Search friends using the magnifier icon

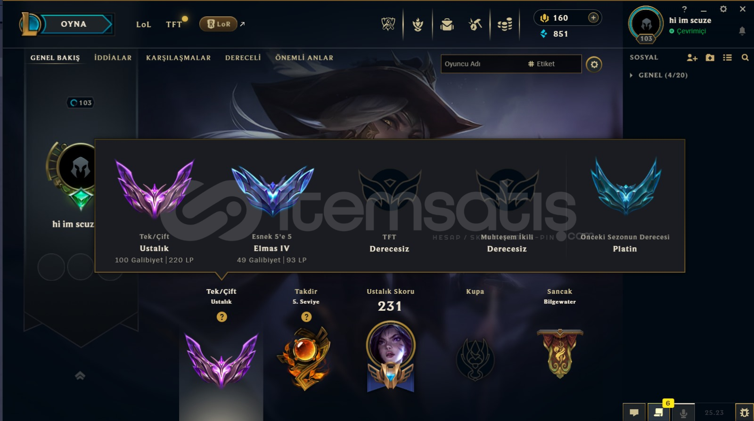point(745,57)
